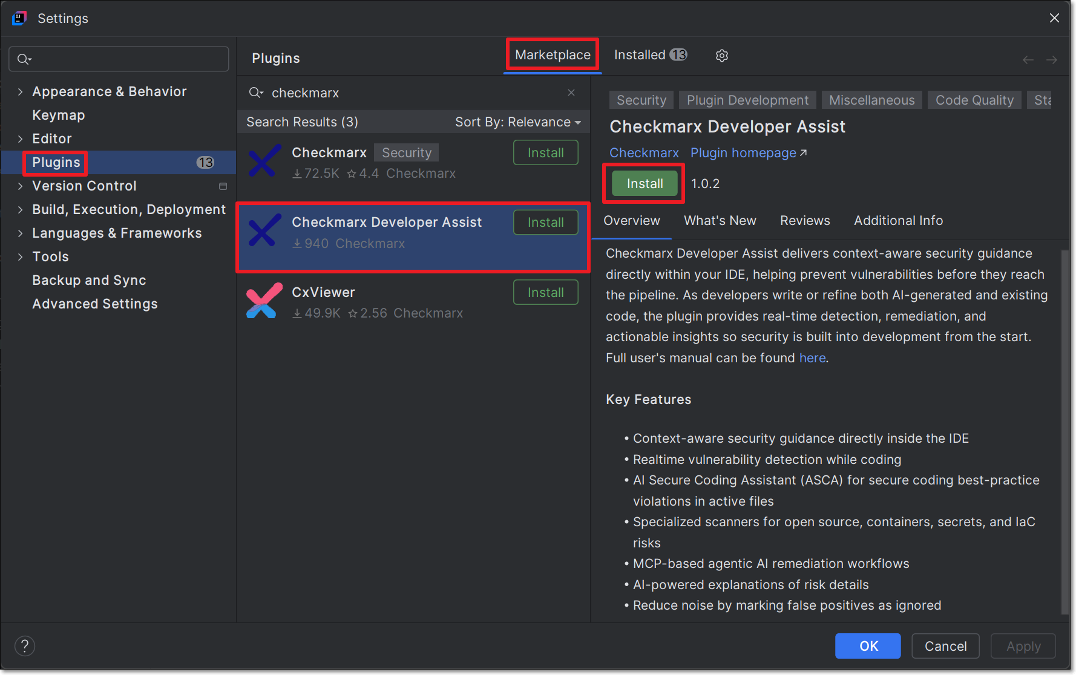Switch to the Marketplace tab
The width and height of the screenshot is (1076, 675).
pos(553,55)
